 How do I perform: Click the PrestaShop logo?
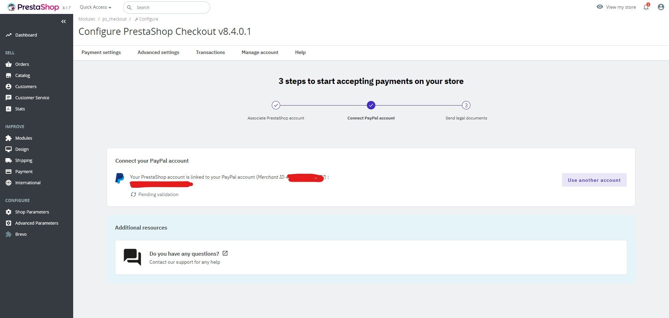[x=33, y=7]
